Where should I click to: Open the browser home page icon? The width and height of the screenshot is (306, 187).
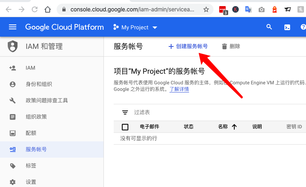(48, 9)
